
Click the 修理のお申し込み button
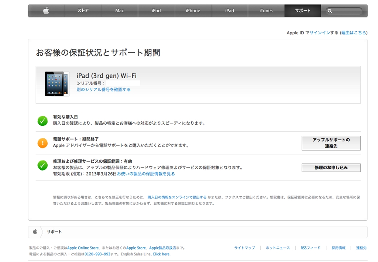click(x=331, y=168)
